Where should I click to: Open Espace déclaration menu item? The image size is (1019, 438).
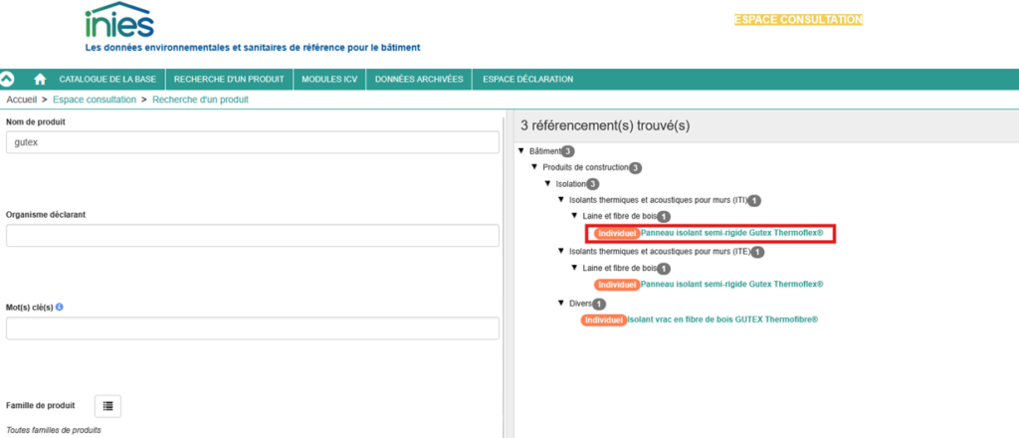coord(527,80)
